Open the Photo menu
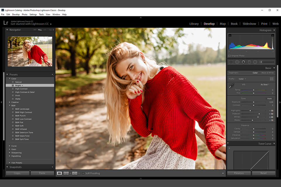The height and width of the screenshot is (187, 281). tap(25, 14)
